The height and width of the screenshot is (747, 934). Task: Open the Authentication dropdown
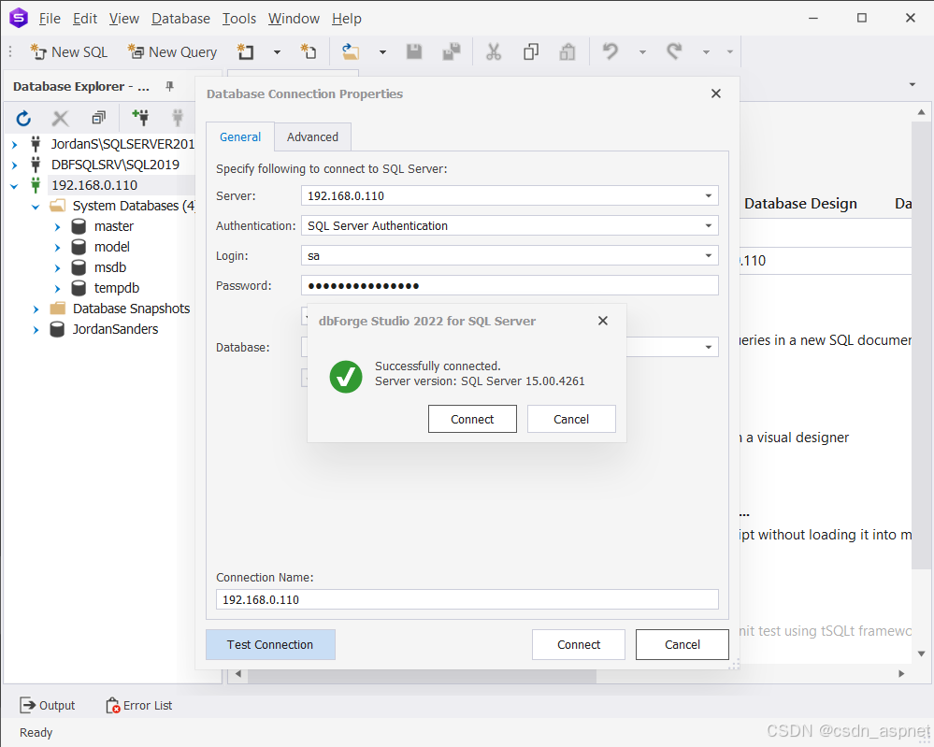(709, 225)
